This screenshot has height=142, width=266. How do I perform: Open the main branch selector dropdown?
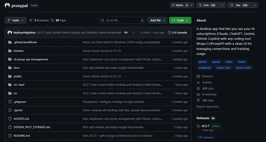[x=15, y=20]
